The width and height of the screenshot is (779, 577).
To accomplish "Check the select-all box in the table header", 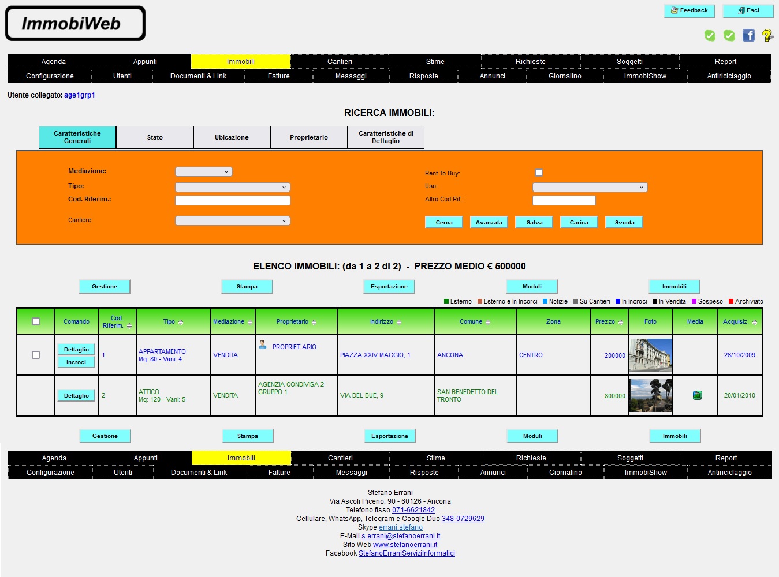I will tap(35, 321).
